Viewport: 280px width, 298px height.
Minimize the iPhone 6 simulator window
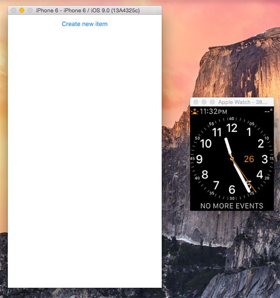coord(22,10)
